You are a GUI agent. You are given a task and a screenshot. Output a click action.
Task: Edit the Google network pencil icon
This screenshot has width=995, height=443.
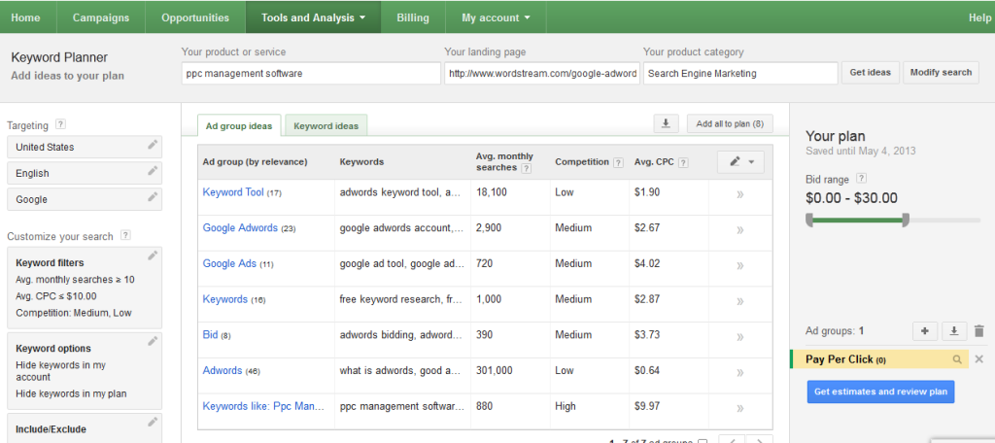pos(153,197)
